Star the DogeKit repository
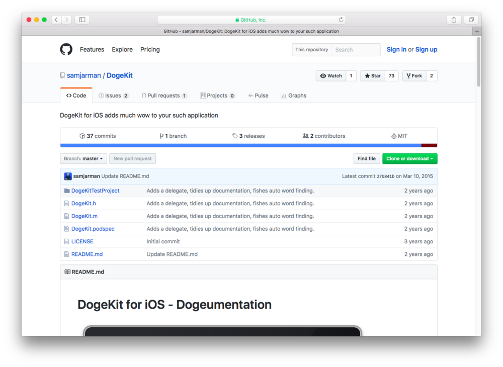Image resolution: width=503 pixels, height=367 pixels. click(372, 75)
